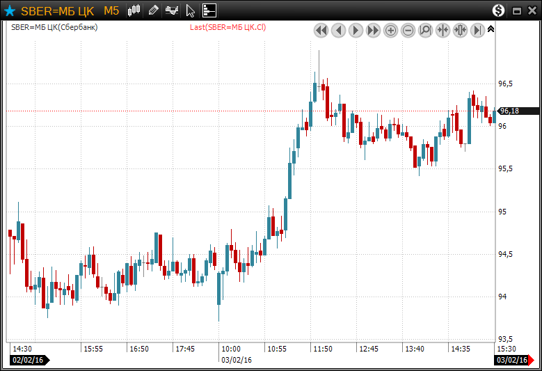Select the pencil drawing tool
542x371 pixels.
[154, 10]
